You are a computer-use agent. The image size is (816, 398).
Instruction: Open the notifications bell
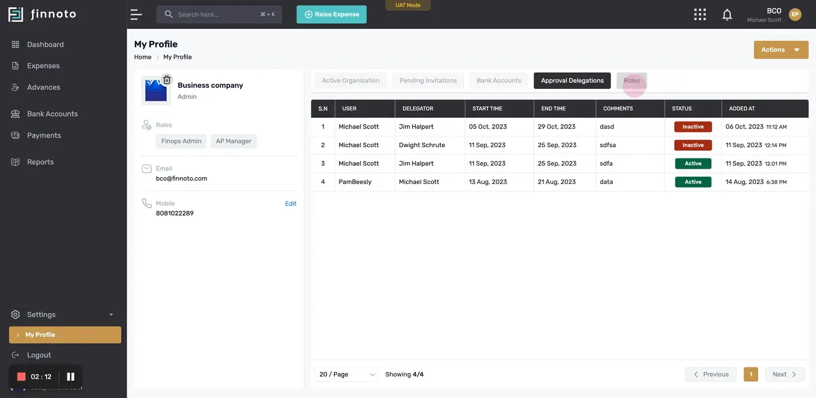(727, 15)
